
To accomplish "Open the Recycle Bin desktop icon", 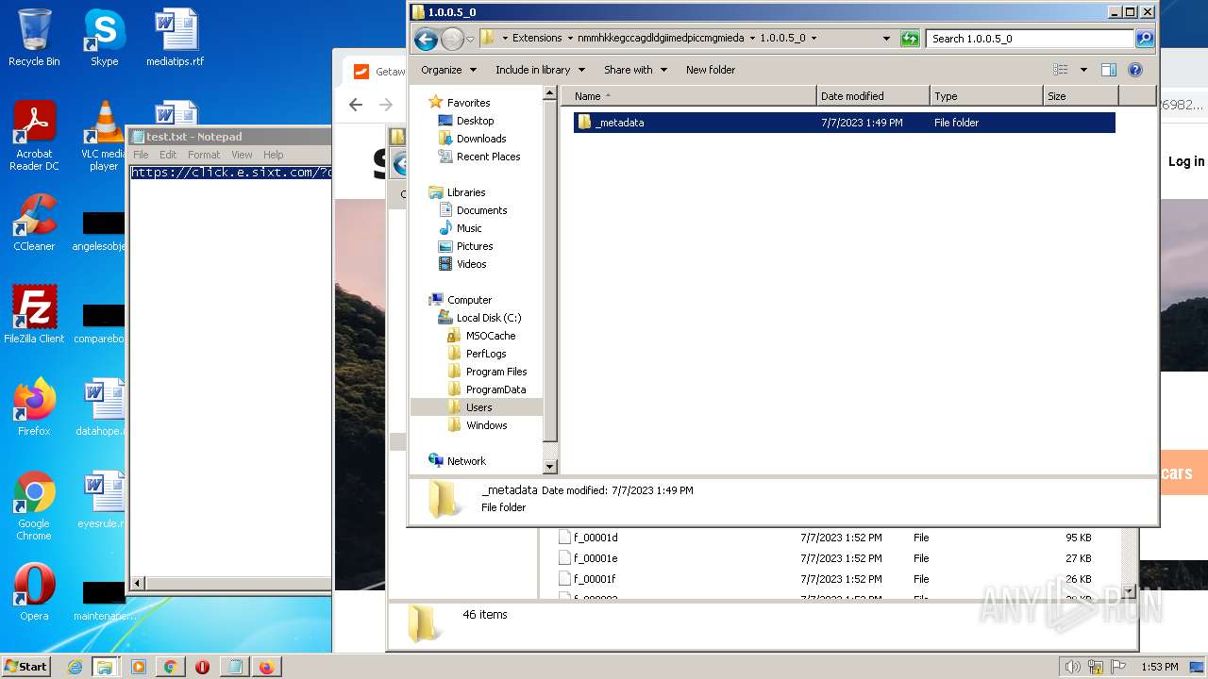I will coord(34,38).
